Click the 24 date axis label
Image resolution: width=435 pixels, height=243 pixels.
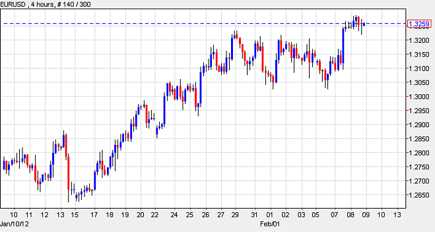point(174,215)
